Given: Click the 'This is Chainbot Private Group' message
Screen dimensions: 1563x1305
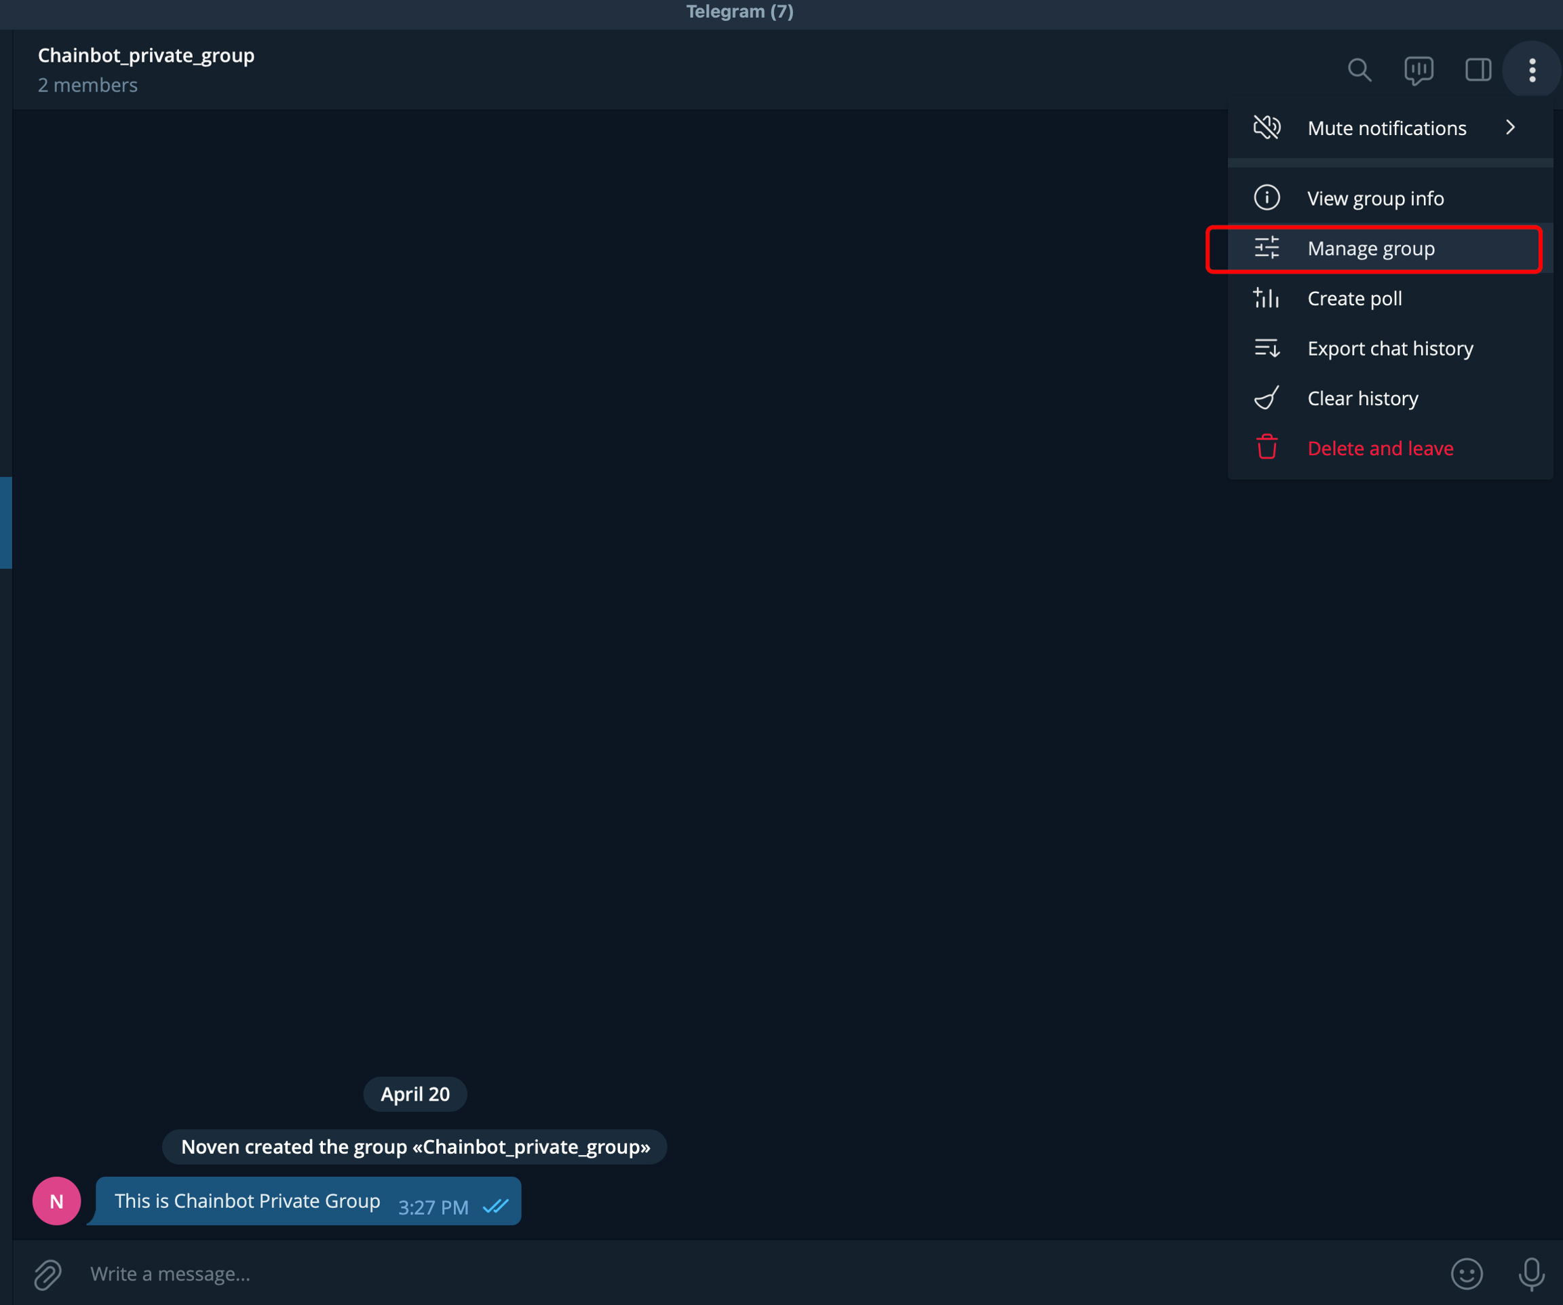Looking at the screenshot, I should [x=247, y=1200].
